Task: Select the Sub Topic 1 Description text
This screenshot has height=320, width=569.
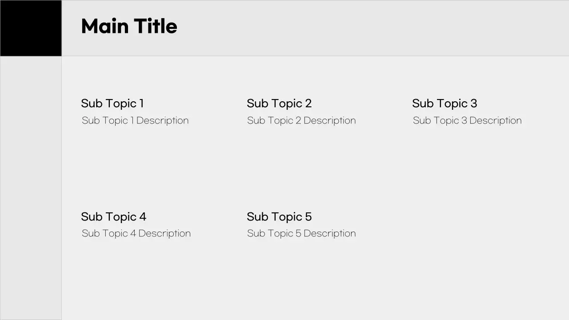Action: click(x=135, y=120)
